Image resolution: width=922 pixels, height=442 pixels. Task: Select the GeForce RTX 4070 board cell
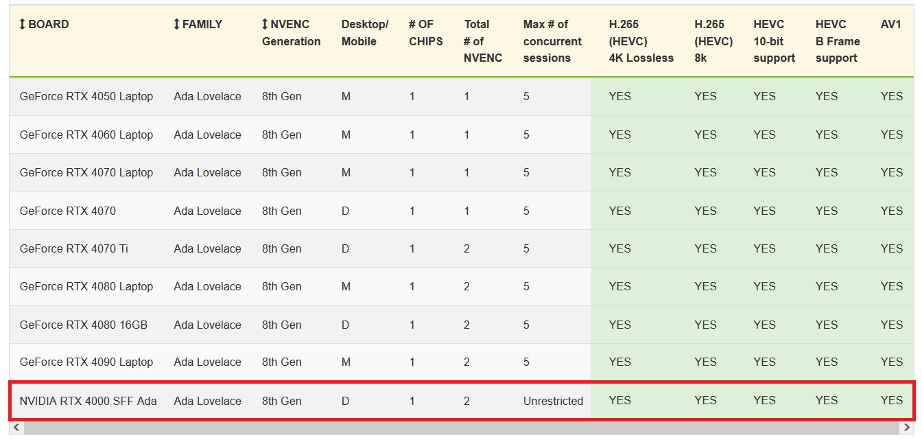68,211
